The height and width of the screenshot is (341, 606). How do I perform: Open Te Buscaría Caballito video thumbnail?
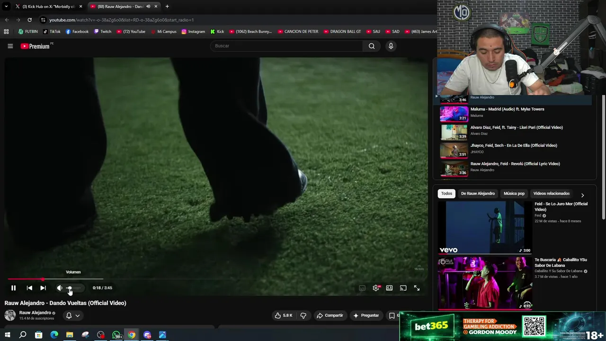coord(485,283)
